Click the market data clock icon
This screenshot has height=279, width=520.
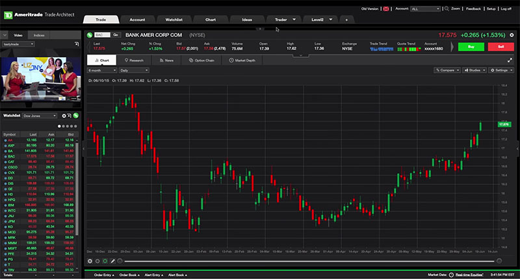pyautogui.click(x=451, y=274)
